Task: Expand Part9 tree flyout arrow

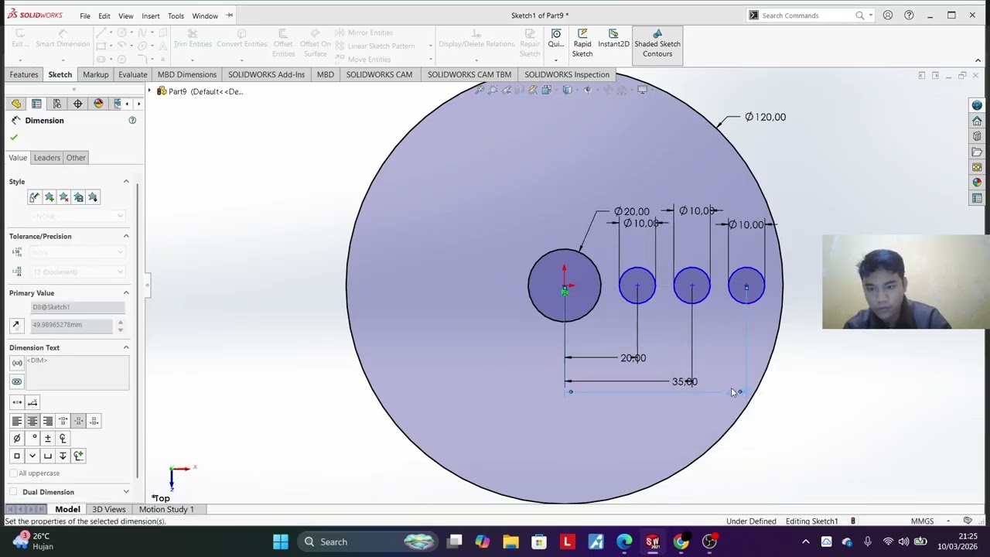Action: 150,91
